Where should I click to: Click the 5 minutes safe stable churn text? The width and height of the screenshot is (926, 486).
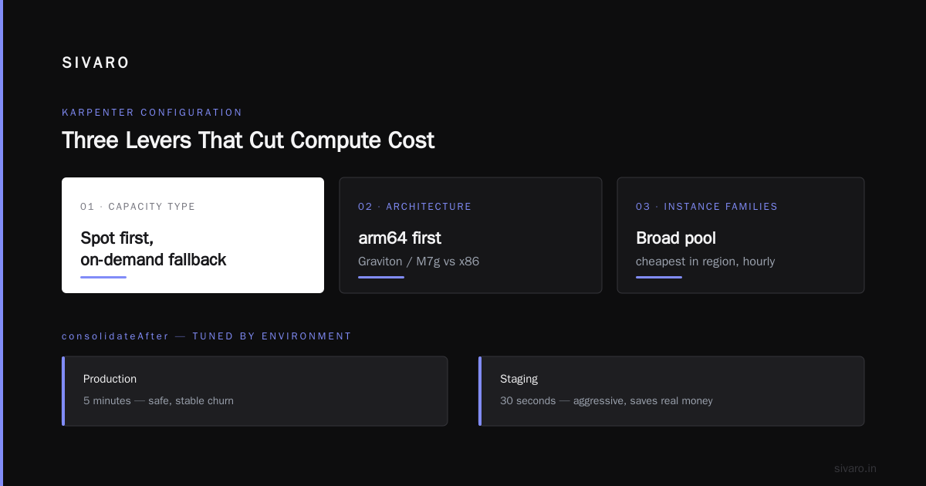click(158, 401)
